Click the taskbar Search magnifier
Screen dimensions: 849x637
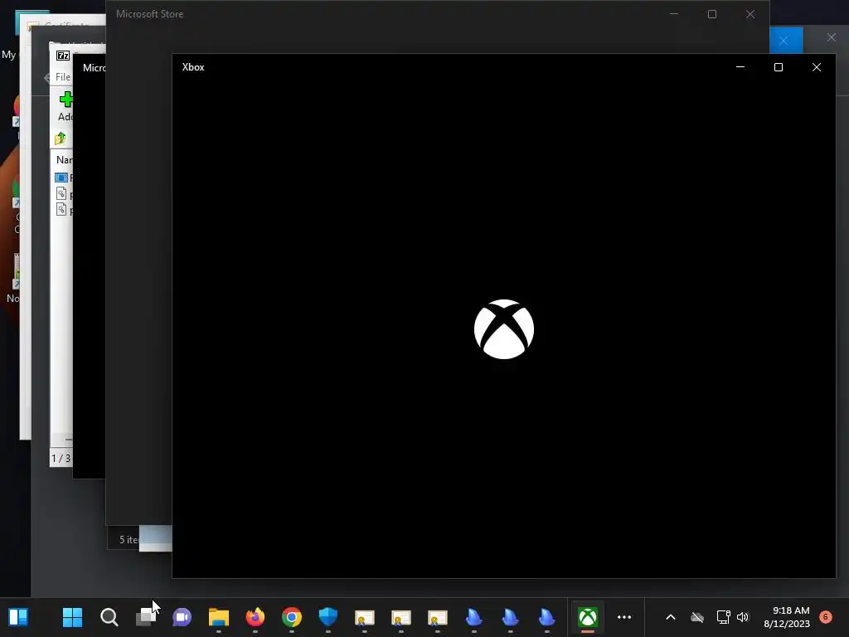(109, 617)
